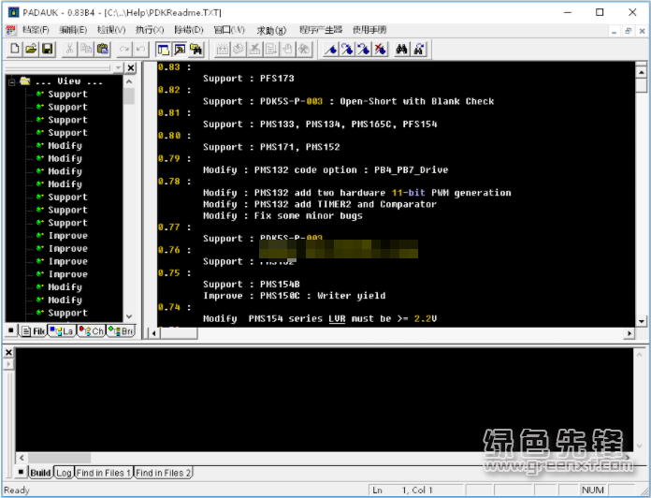651x498 pixels.
Task: Open the 执行(X) menu
Action: pyautogui.click(x=150, y=30)
